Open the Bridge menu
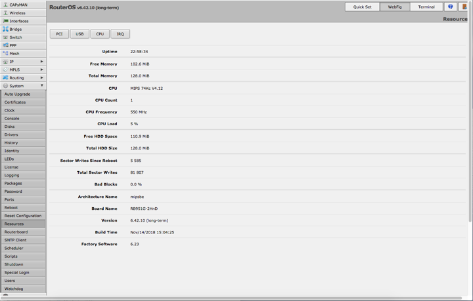473x301 pixels. 23,30
